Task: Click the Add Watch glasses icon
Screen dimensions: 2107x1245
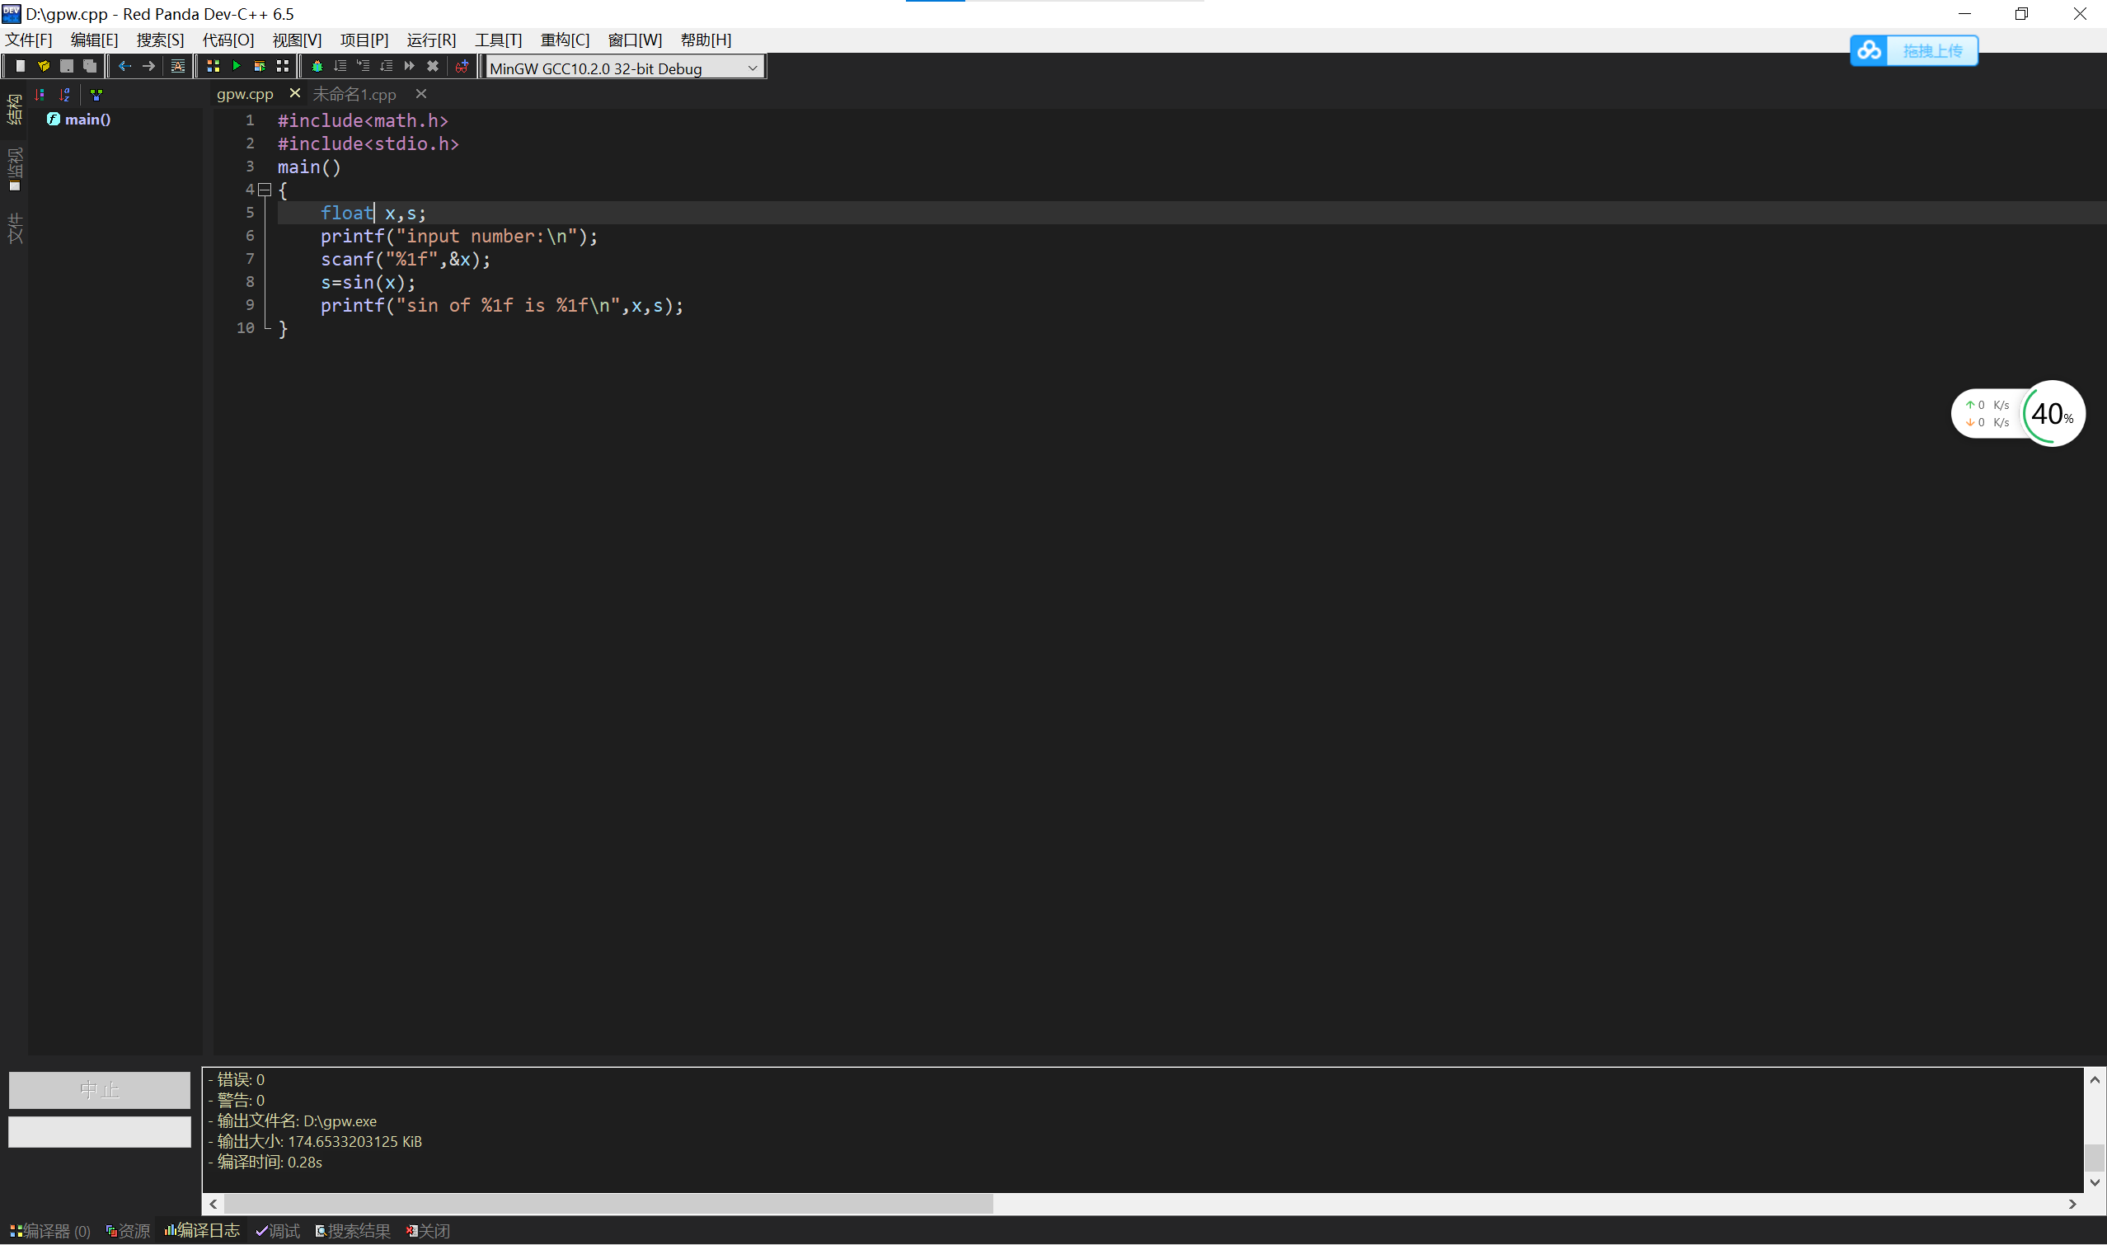Action: tap(462, 66)
